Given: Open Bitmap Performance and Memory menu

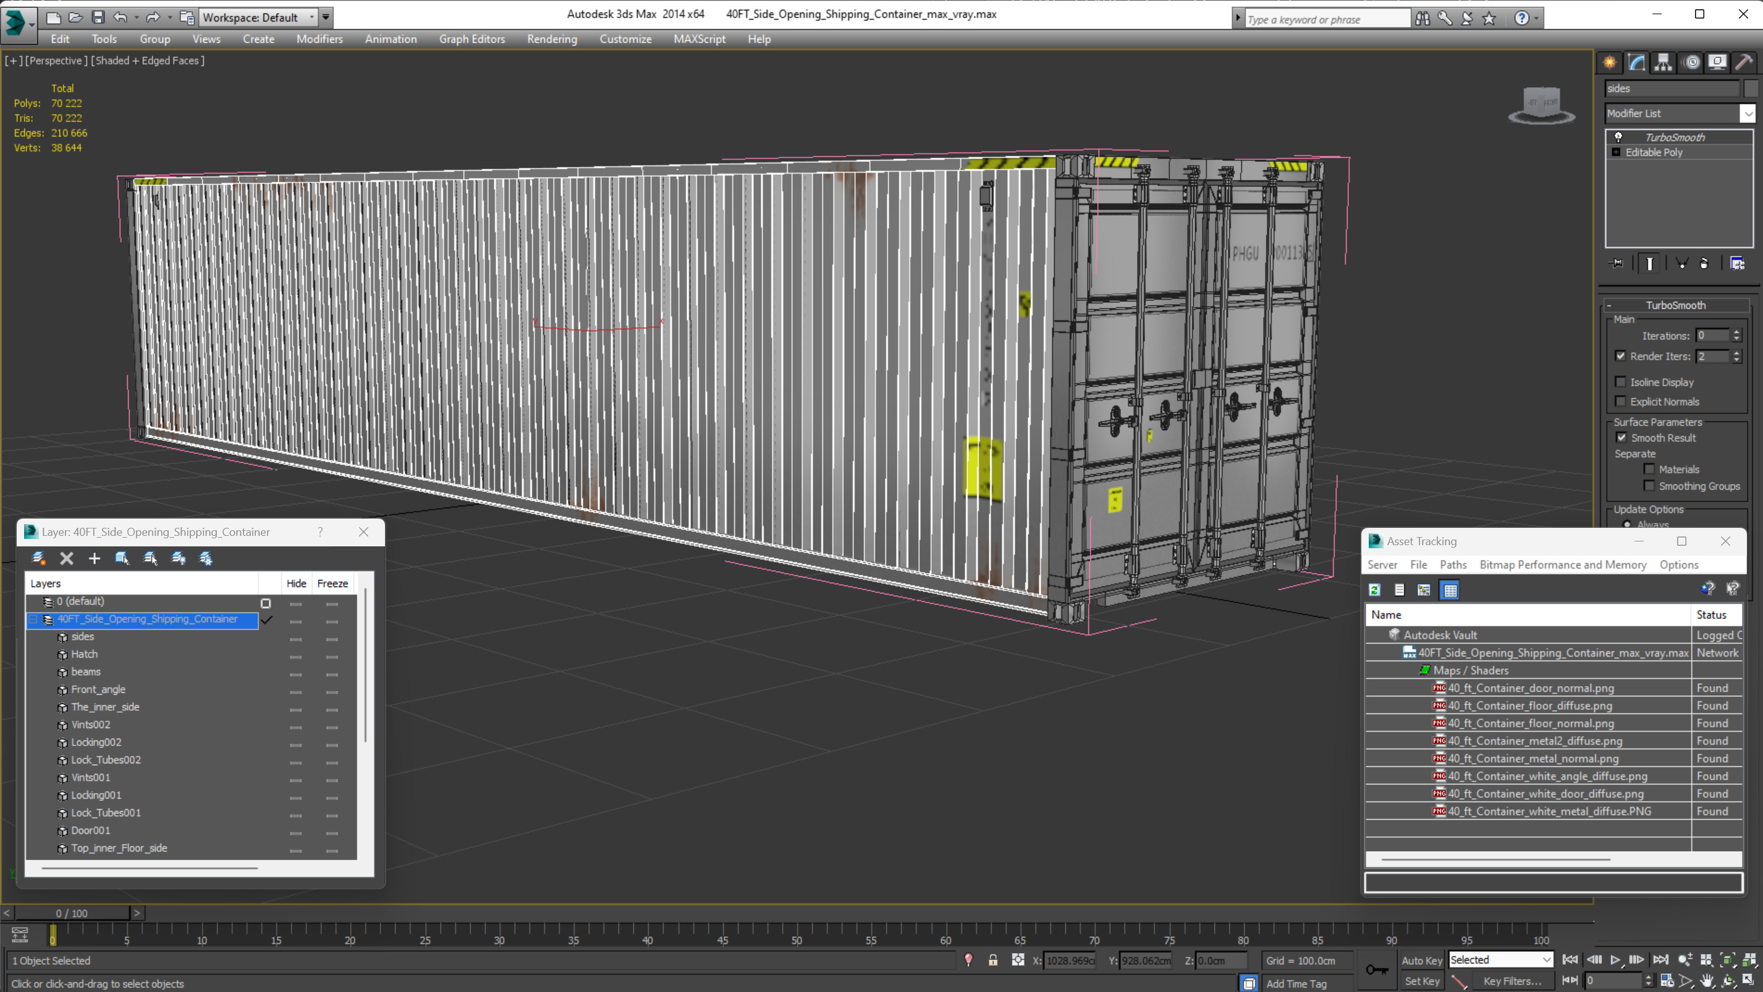Looking at the screenshot, I should (1562, 564).
